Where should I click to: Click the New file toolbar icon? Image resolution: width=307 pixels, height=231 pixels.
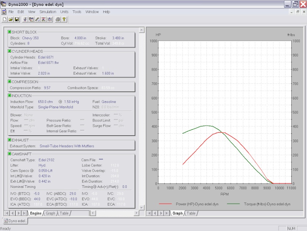pos(5,19)
